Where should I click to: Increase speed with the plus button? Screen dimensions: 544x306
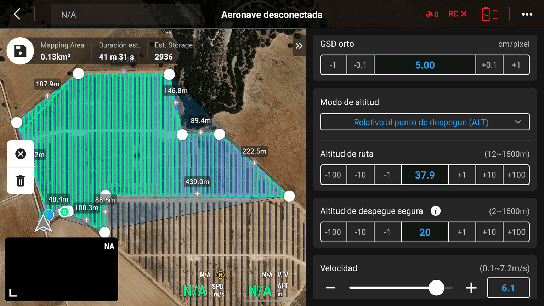pos(471,288)
